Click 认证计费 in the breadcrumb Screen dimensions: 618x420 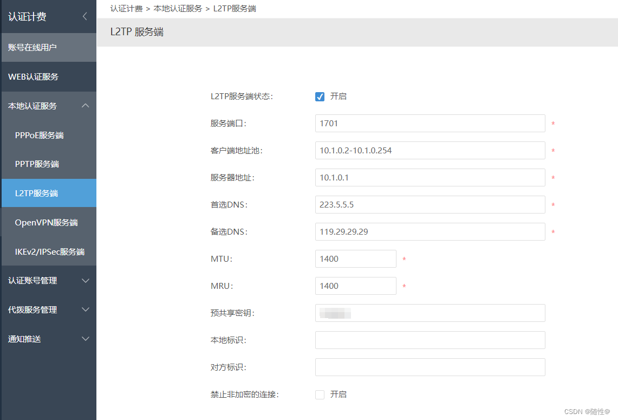[126, 9]
